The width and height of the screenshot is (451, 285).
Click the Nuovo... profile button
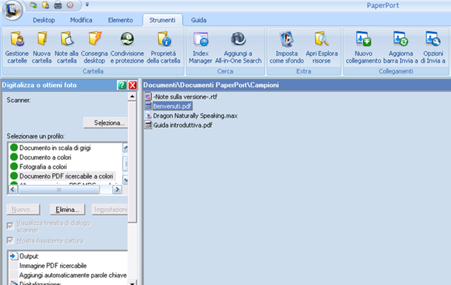23,210
